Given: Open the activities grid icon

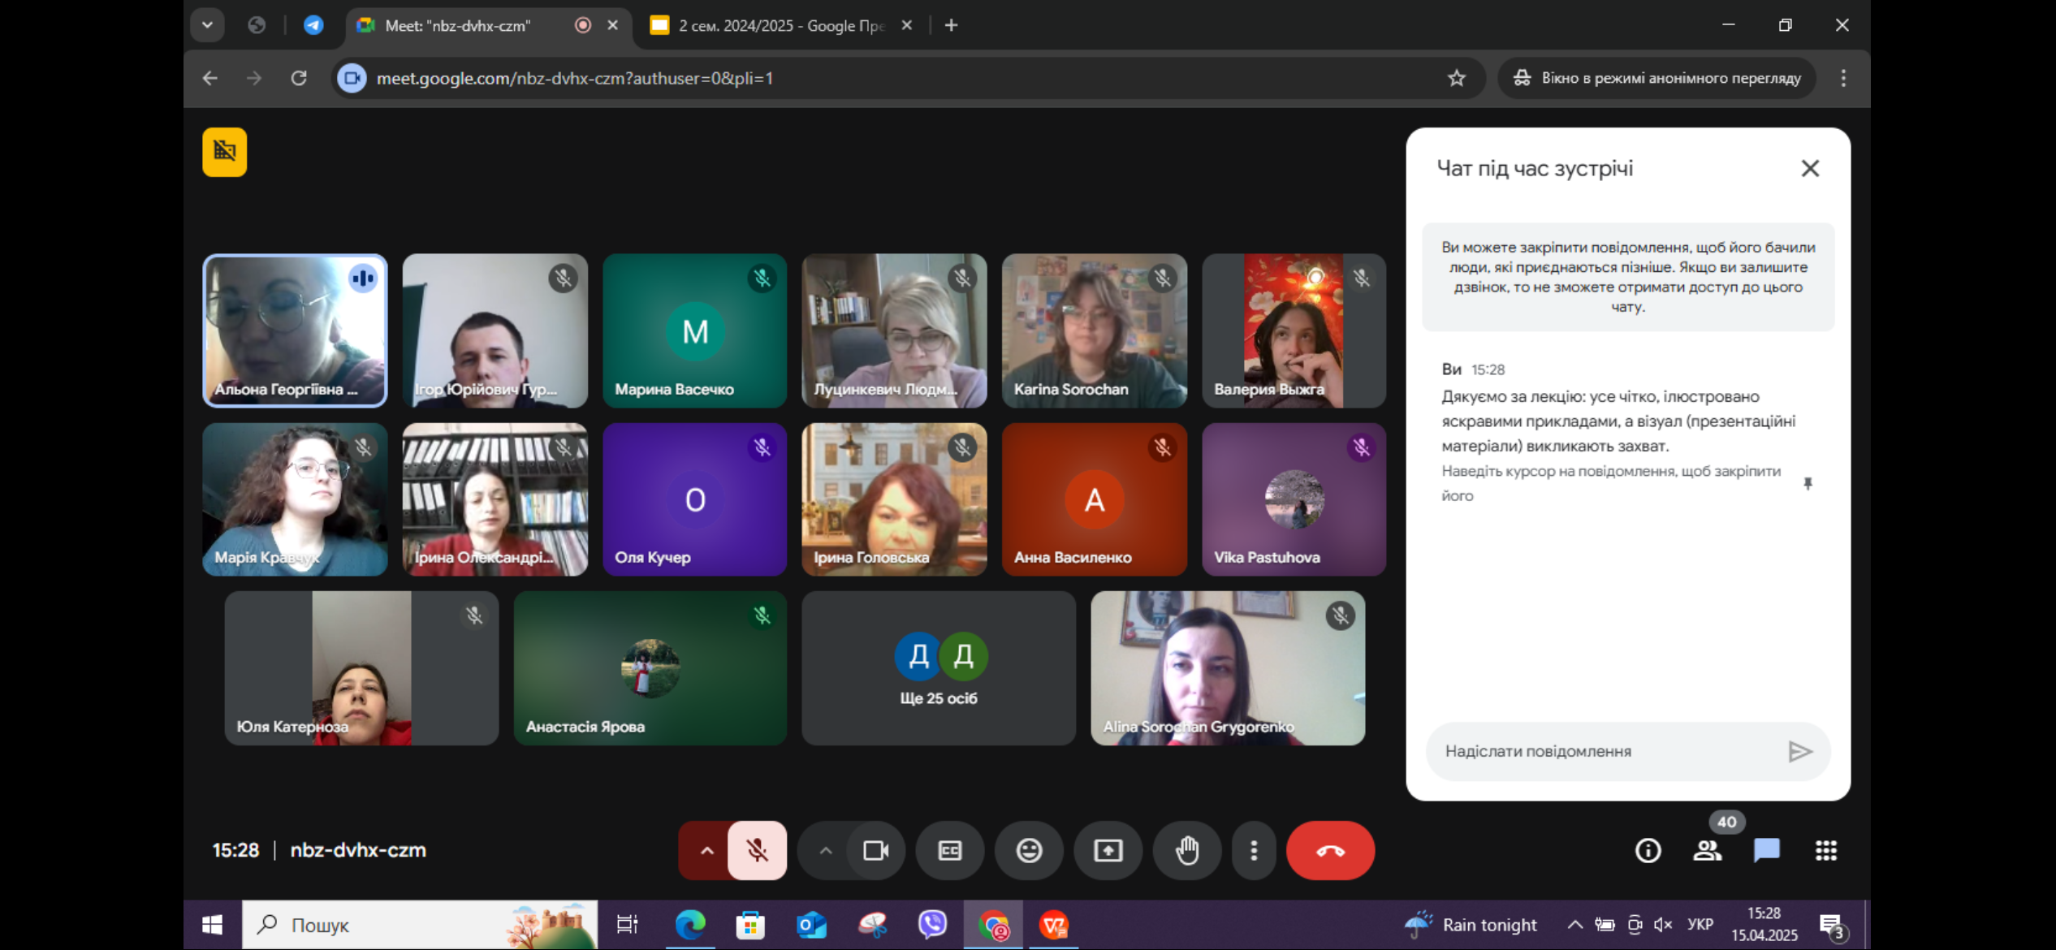Looking at the screenshot, I should pyautogui.click(x=1825, y=850).
